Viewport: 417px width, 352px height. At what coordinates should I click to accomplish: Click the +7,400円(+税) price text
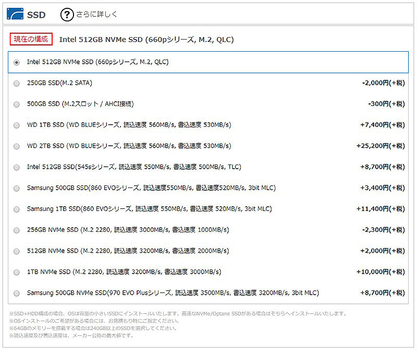[x=383, y=125]
